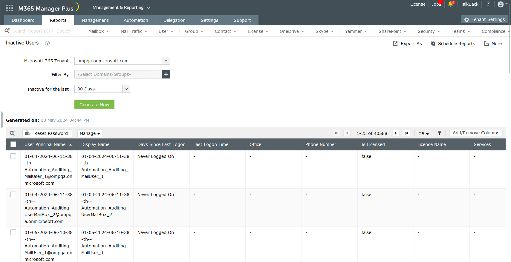The width and height of the screenshot is (511, 262).
Task: Open Schedule Reports
Action: pyautogui.click(x=453, y=44)
